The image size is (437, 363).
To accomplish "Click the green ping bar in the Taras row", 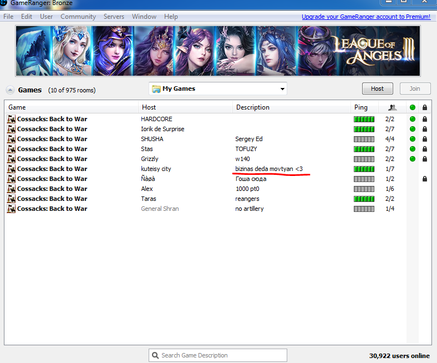I will 364,199.
